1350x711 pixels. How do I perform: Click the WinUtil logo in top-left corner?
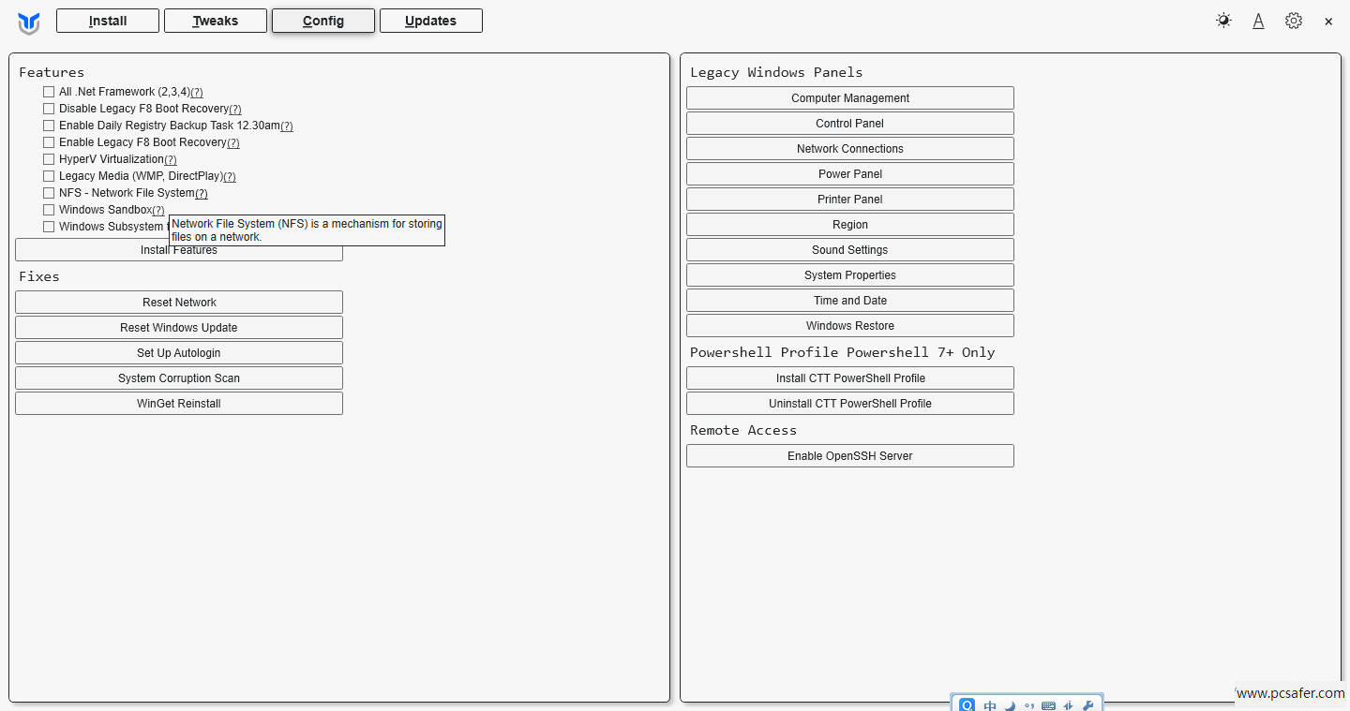[x=29, y=22]
